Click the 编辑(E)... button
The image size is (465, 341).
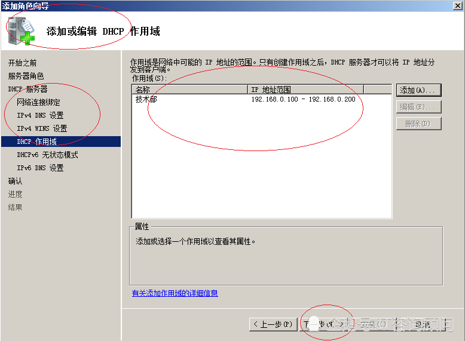click(419, 107)
